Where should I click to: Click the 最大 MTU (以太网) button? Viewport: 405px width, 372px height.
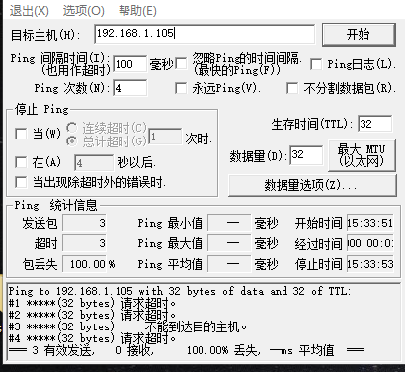[x=362, y=155]
